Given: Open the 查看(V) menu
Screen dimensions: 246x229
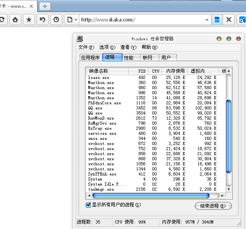Looking at the screenshot, I should (128, 47).
